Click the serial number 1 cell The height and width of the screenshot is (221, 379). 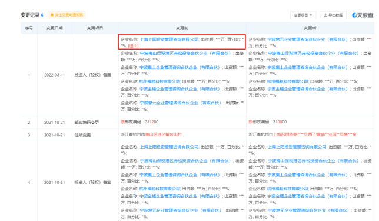pos(29,75)
